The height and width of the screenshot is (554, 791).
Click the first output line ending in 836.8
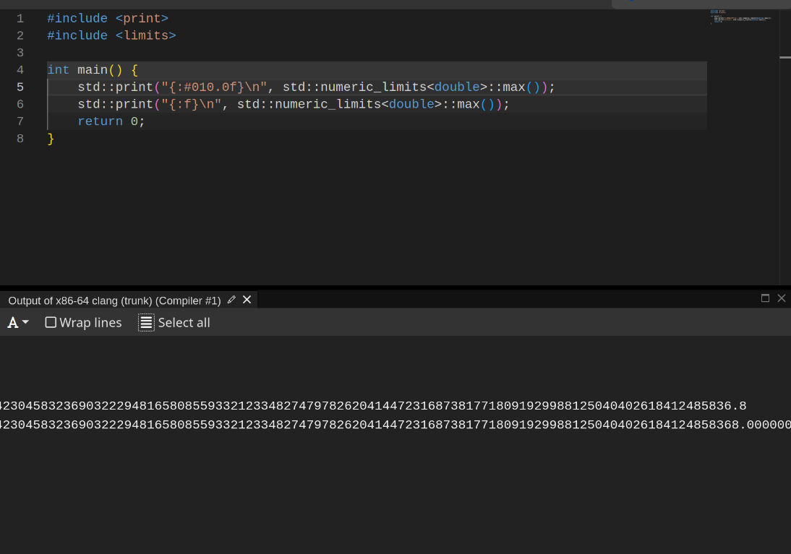click(373, 406)
